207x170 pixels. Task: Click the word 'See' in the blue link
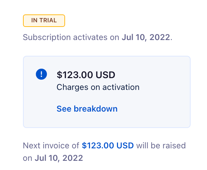click(x=64, y=109)
